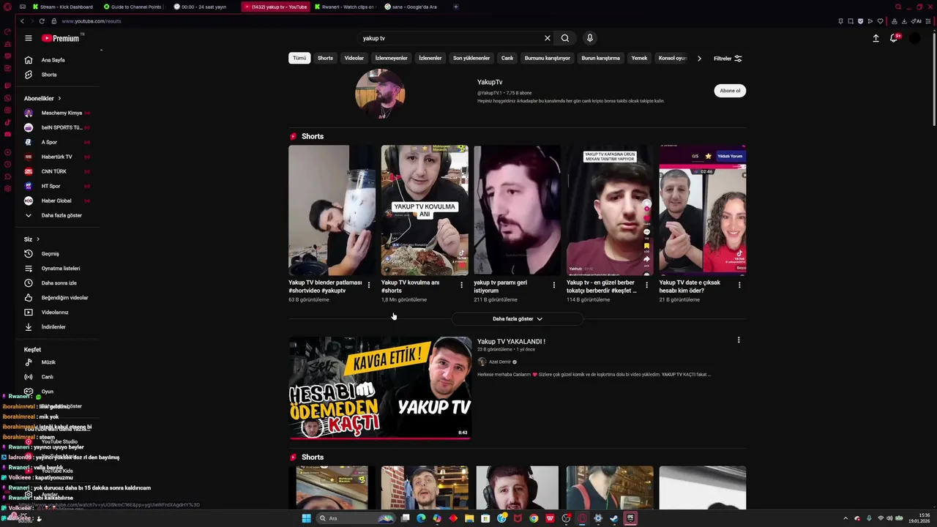Screen dimensions: 937x527
Task: Activate voice search microphone
Action: click(589, 38)
